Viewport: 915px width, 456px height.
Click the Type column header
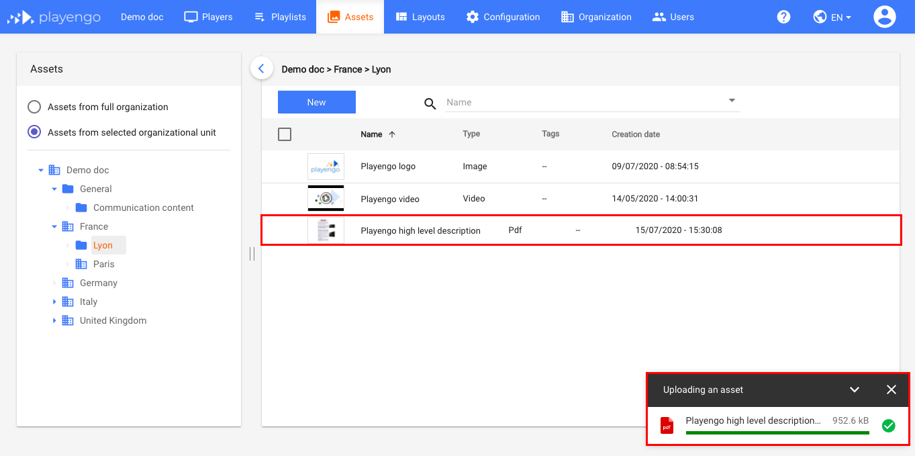[471, 134]
